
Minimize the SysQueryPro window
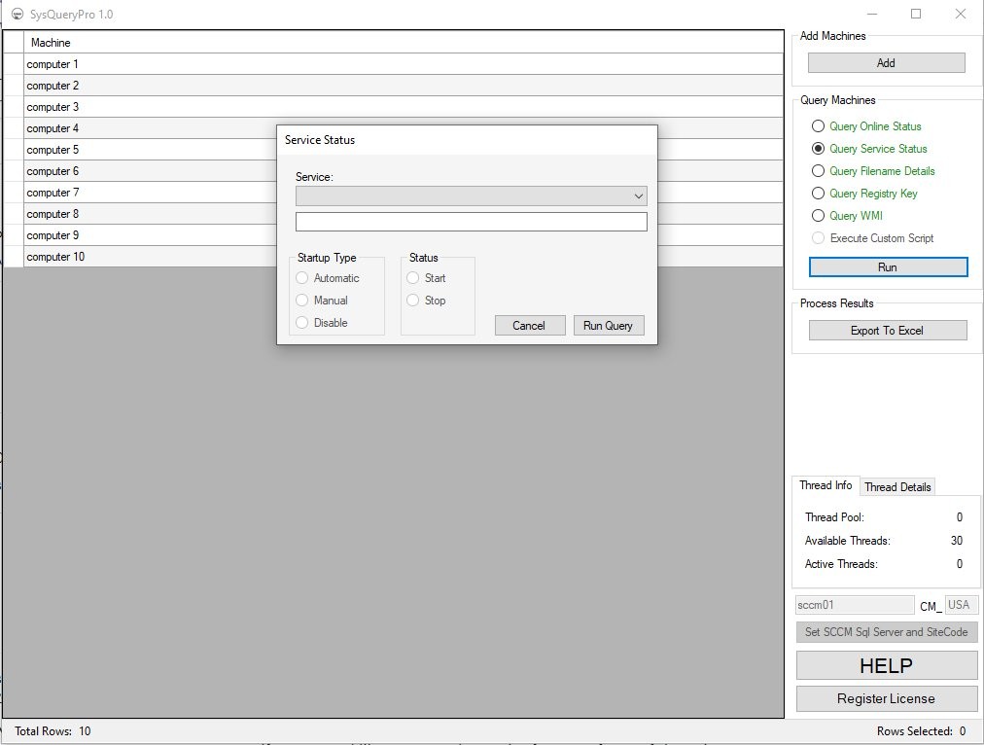pyautogui.click(x=872, y=14)
